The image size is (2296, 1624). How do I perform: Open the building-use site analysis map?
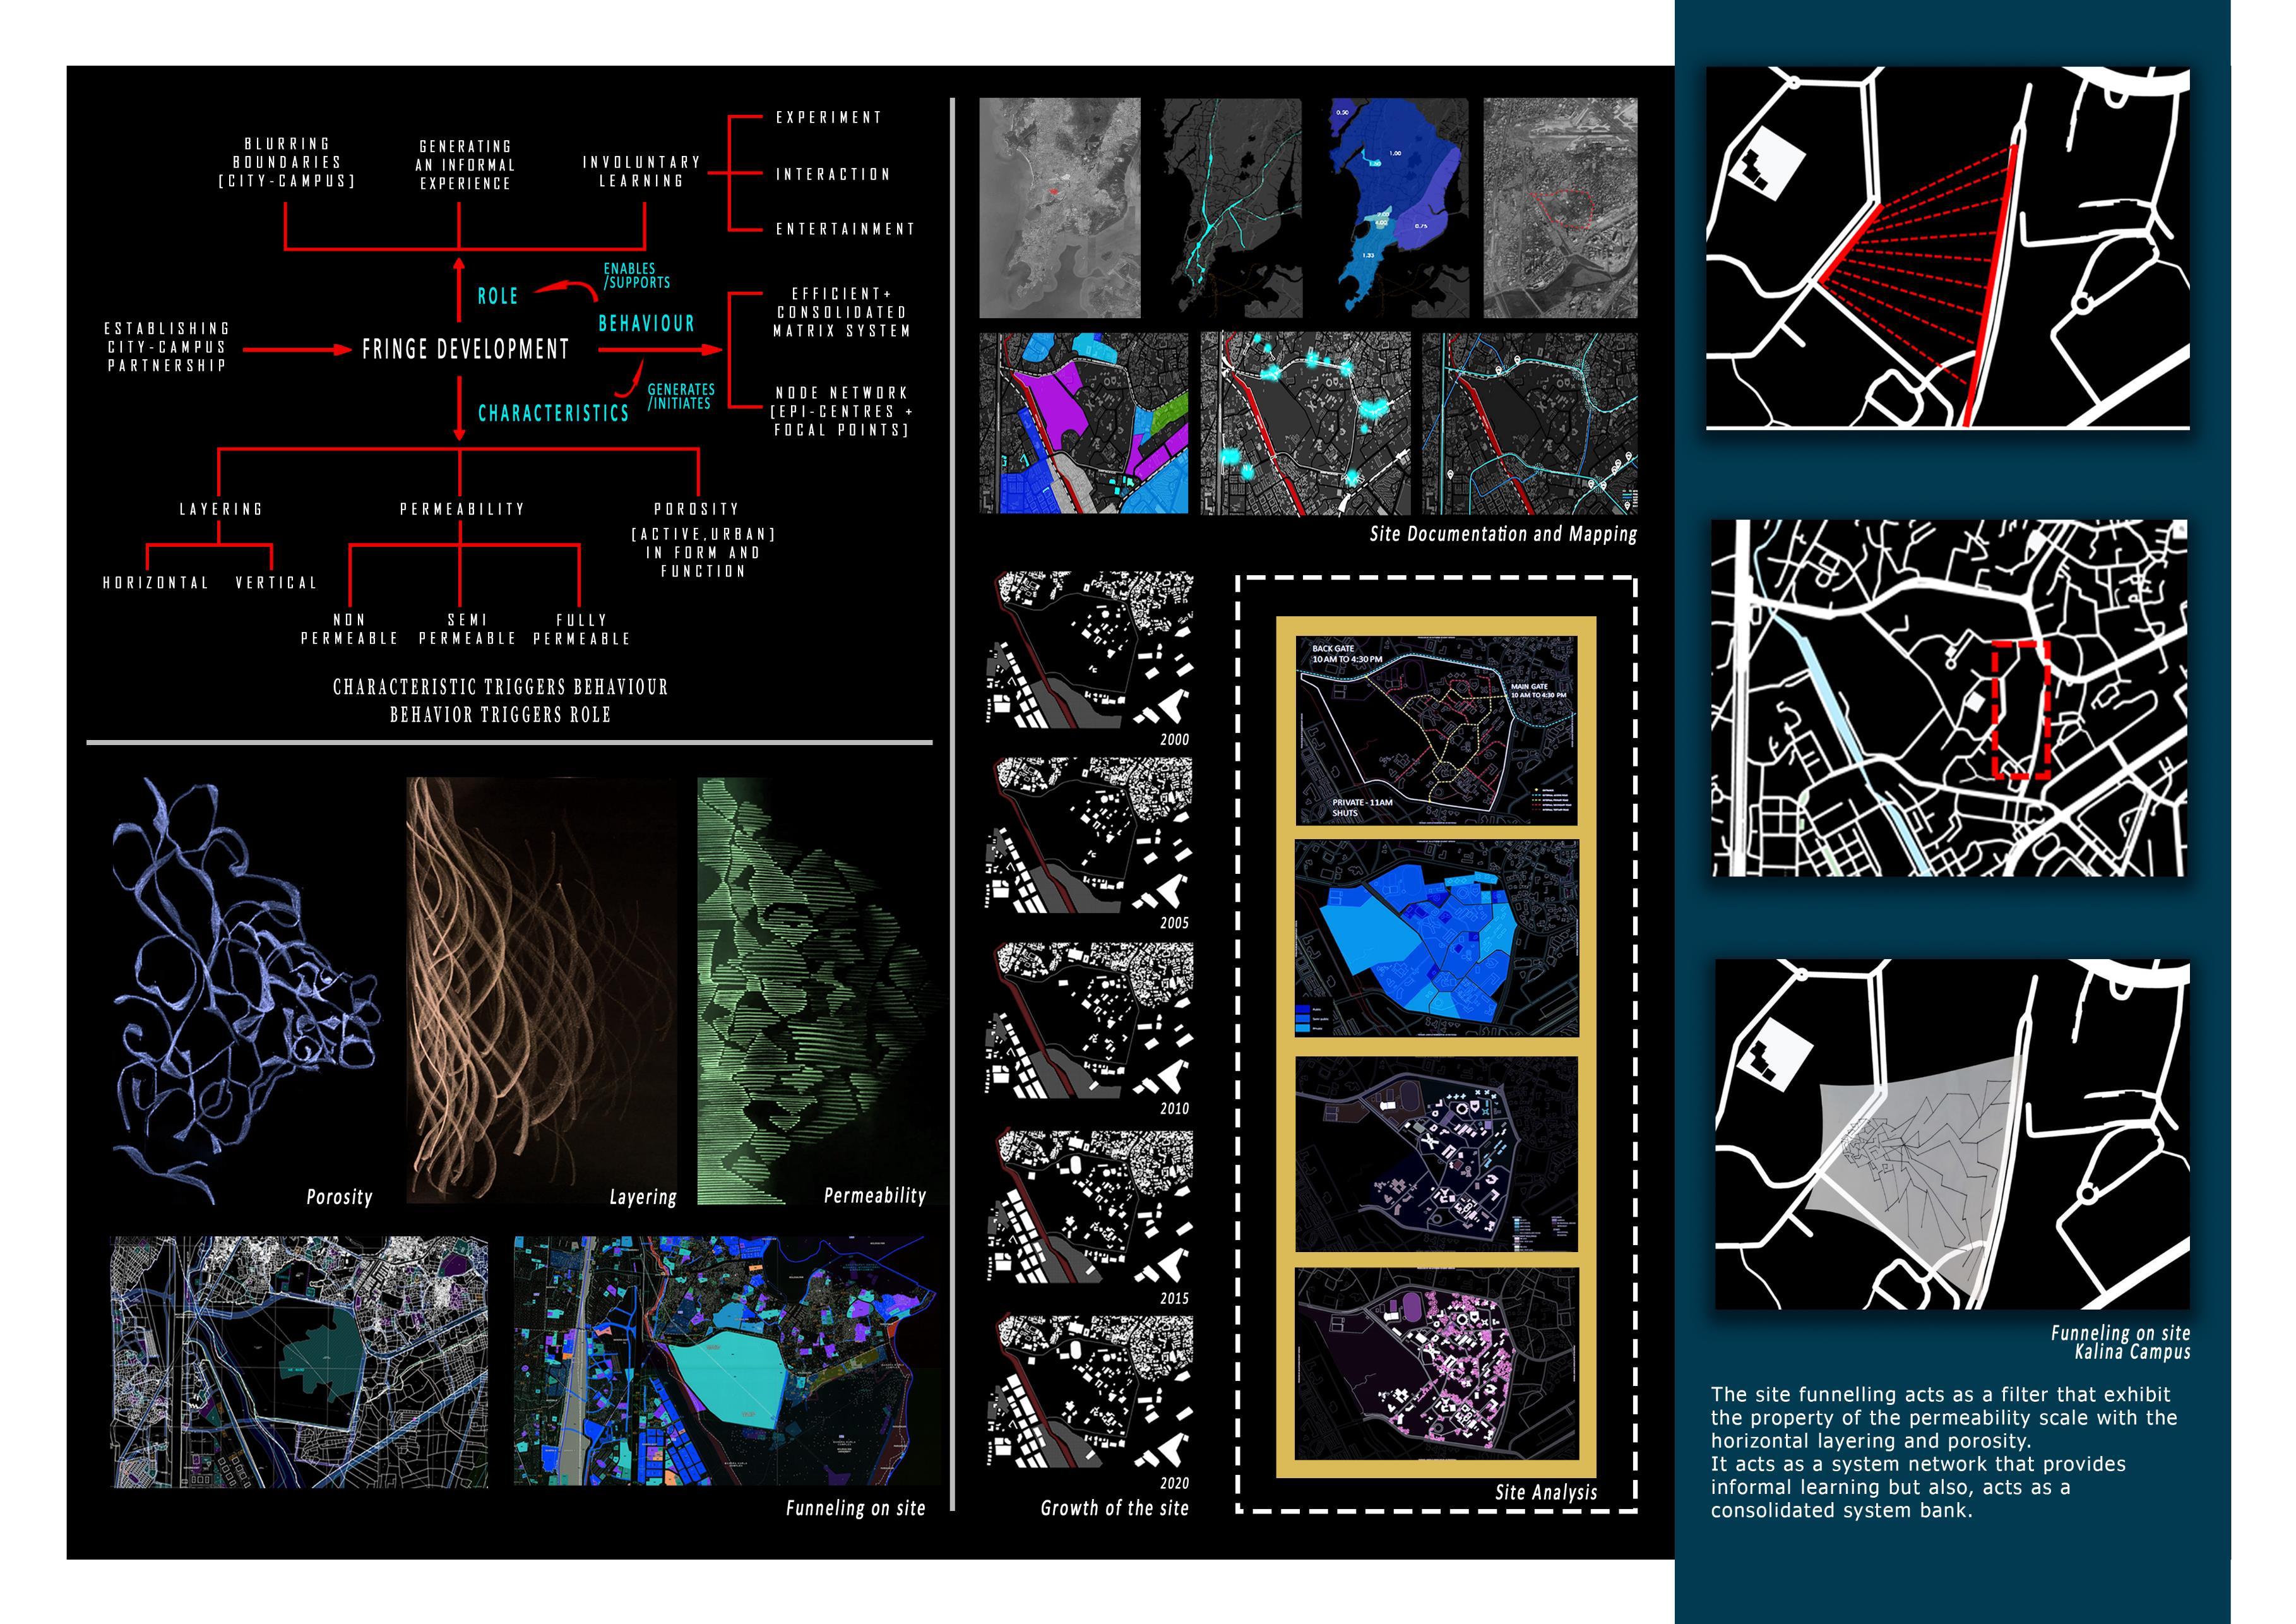pos(1436,1154)
